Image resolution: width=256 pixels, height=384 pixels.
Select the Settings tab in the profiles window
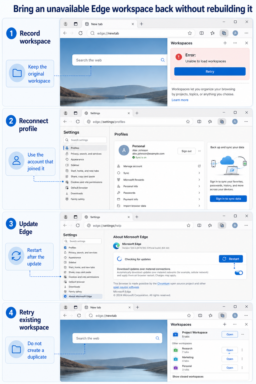[107, 113]
